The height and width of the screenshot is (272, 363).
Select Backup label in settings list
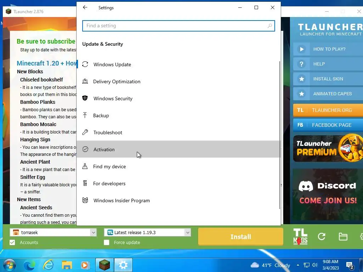pyautogui.click(x=101, y=115)
